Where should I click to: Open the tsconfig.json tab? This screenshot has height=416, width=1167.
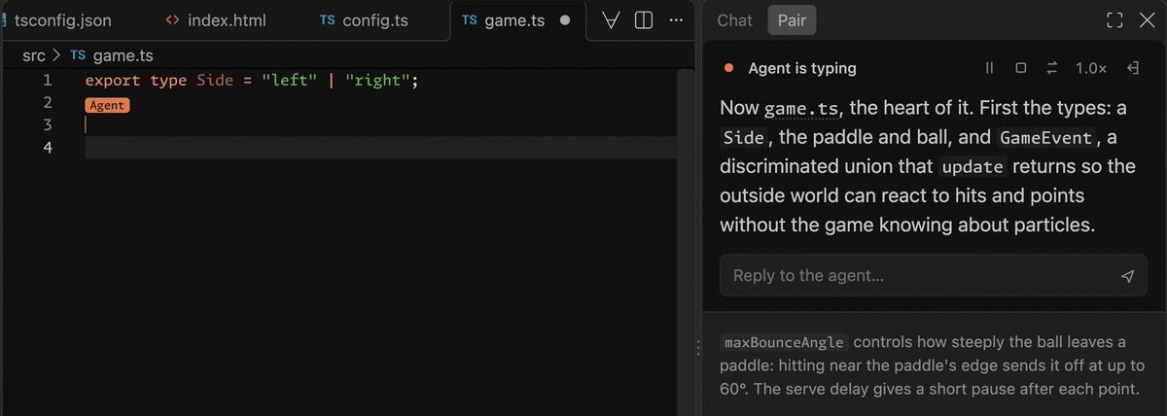(x=62, y=20)
